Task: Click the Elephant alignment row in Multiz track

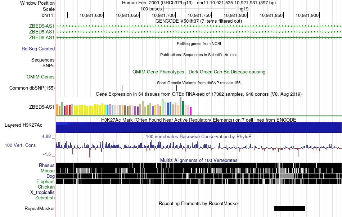Action: [199, 181]
